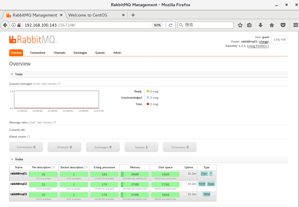Click the red Total color swatch
Screen dimensions: 299x207
click(148, 104)
